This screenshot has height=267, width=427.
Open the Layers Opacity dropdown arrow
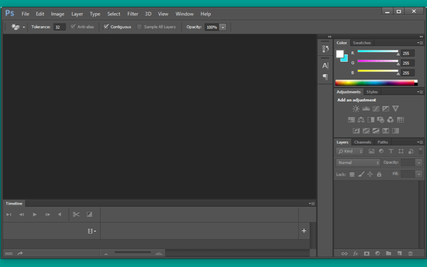419,163
